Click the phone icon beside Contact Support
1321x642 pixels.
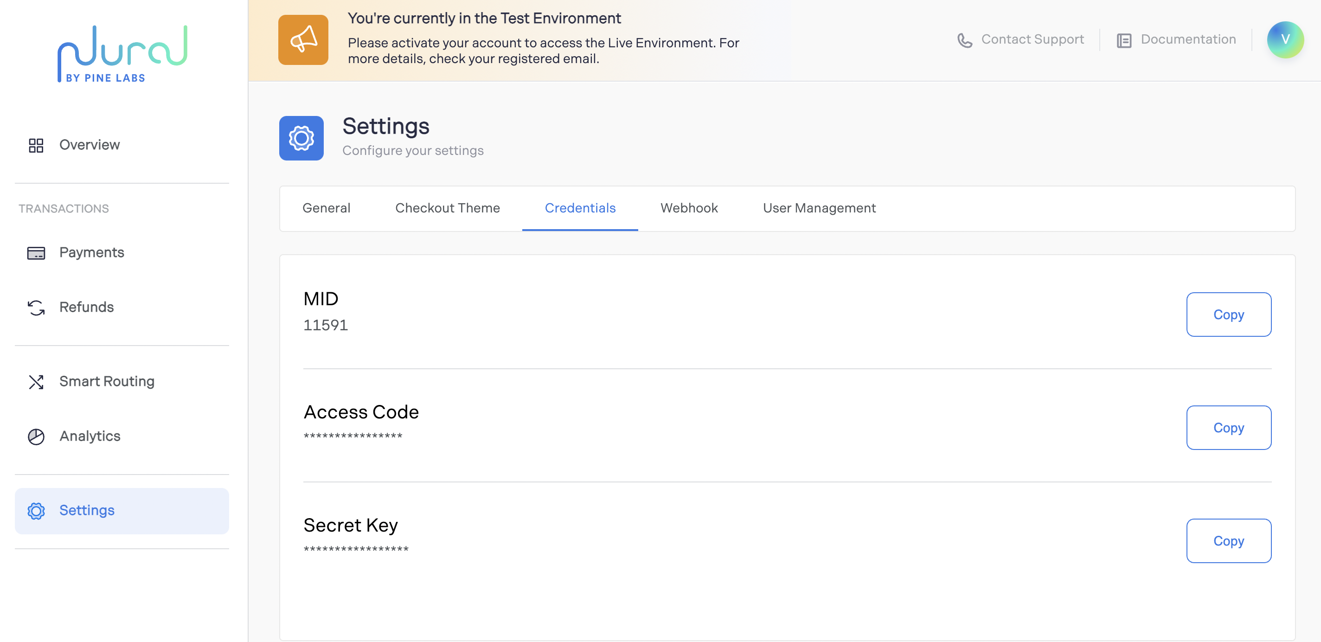coord(964,40)
